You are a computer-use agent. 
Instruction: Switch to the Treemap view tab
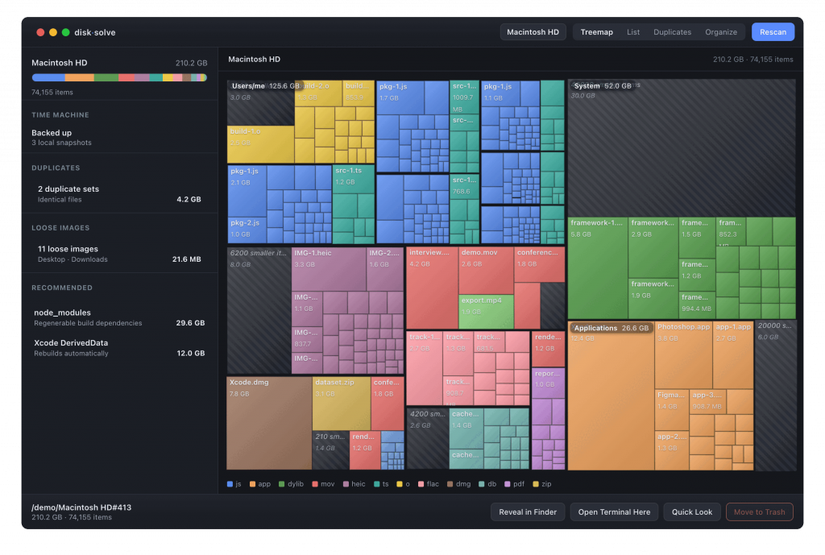[x=596, y=32]
